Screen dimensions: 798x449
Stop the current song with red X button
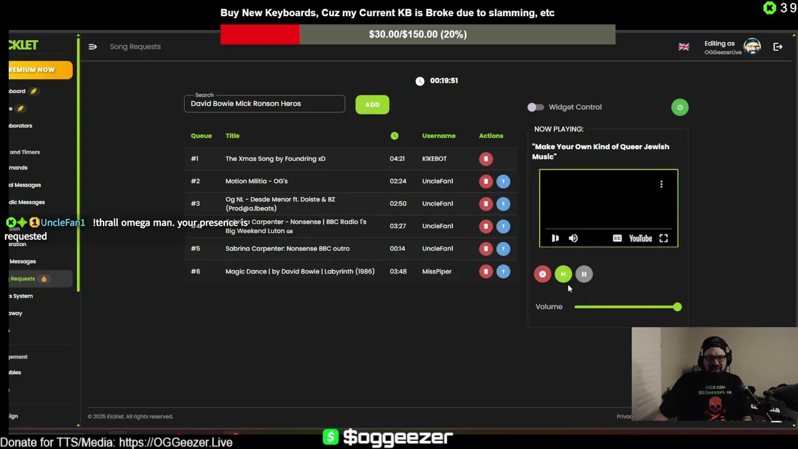(542, 274)
